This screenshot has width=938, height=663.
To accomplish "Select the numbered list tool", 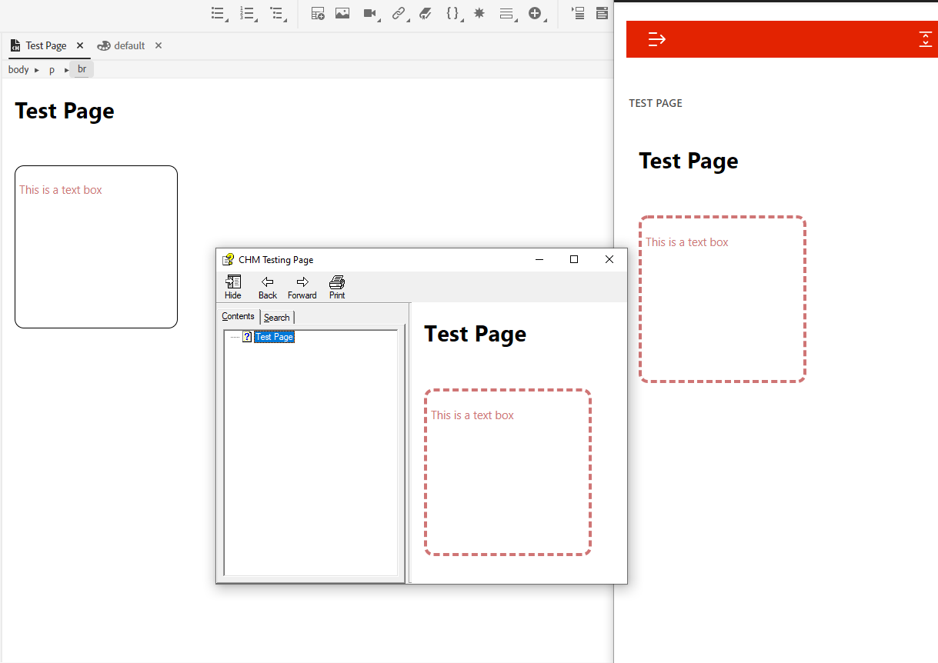I will tap(245, 13).
